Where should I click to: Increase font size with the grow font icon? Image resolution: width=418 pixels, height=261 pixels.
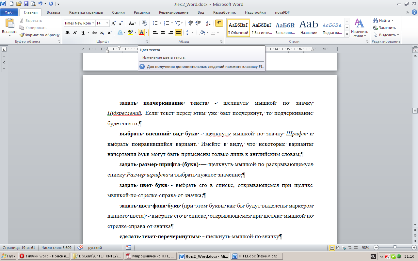[113, 23]
